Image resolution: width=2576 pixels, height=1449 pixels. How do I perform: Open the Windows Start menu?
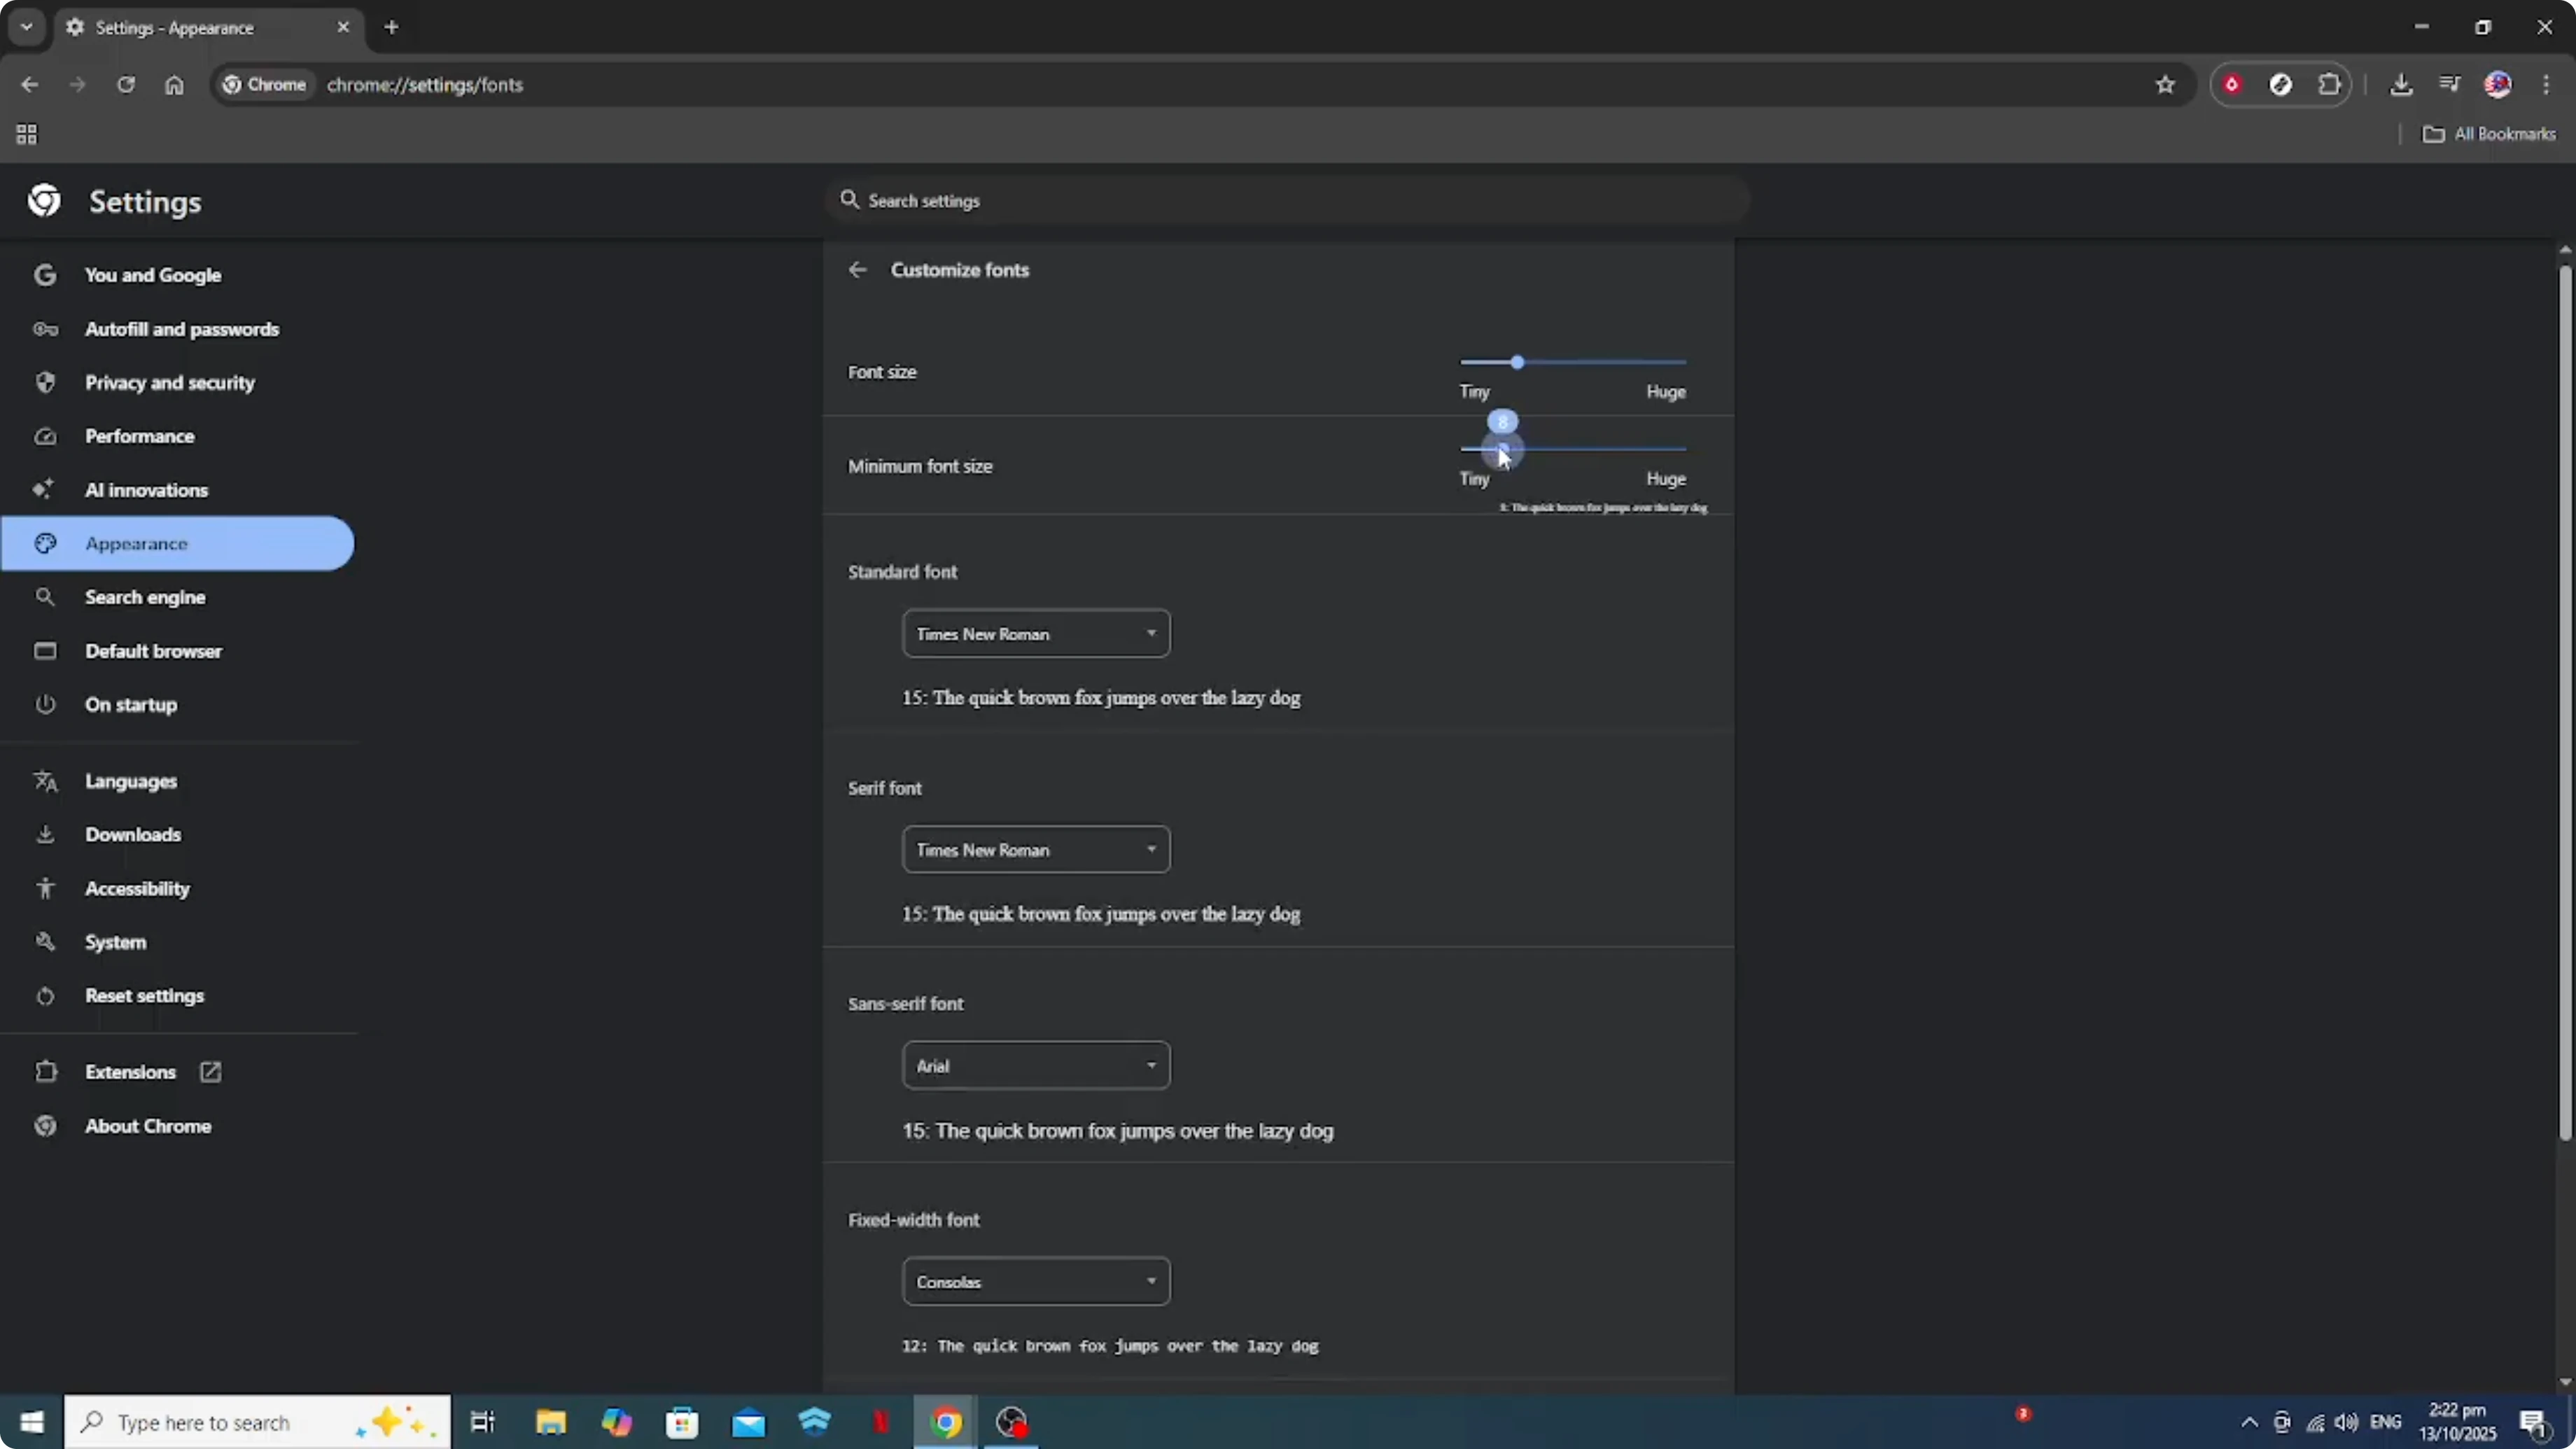coord(32,1422)
